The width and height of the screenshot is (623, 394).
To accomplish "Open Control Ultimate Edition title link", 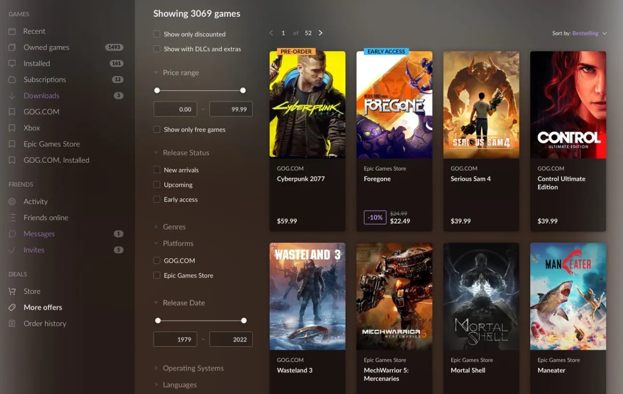I will tap(562, 183).
